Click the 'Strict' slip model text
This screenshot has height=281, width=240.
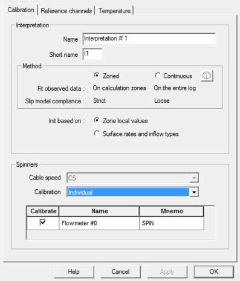99,100
